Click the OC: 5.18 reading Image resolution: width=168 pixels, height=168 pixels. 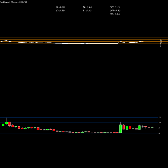(115, 7)
